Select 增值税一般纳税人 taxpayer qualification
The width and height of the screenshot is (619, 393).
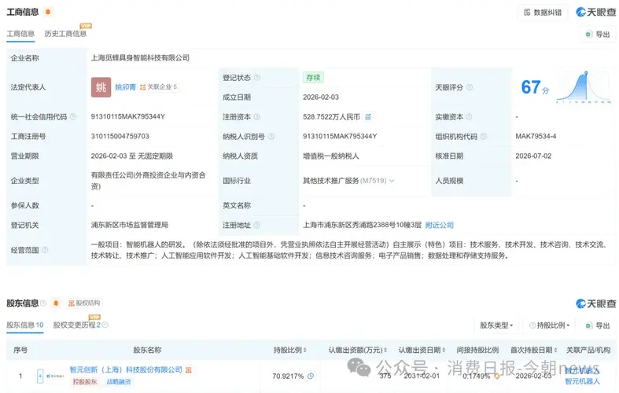click(x=331, y=156)
